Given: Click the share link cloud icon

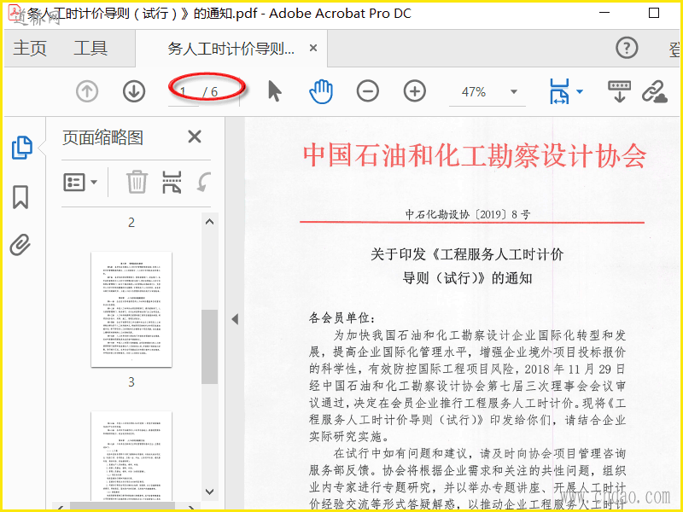Looking at the screenshot, I should pyautogui.click(x=655, y=92).
